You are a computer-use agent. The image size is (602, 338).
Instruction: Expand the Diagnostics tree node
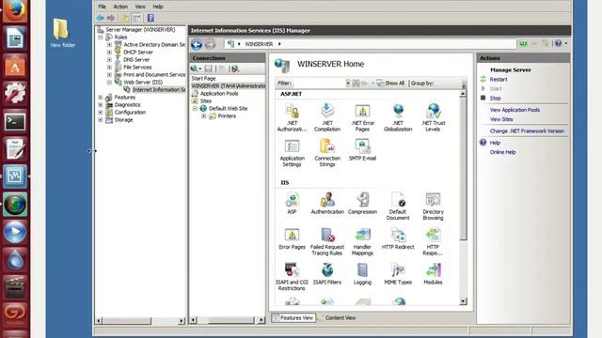[101, 104]
